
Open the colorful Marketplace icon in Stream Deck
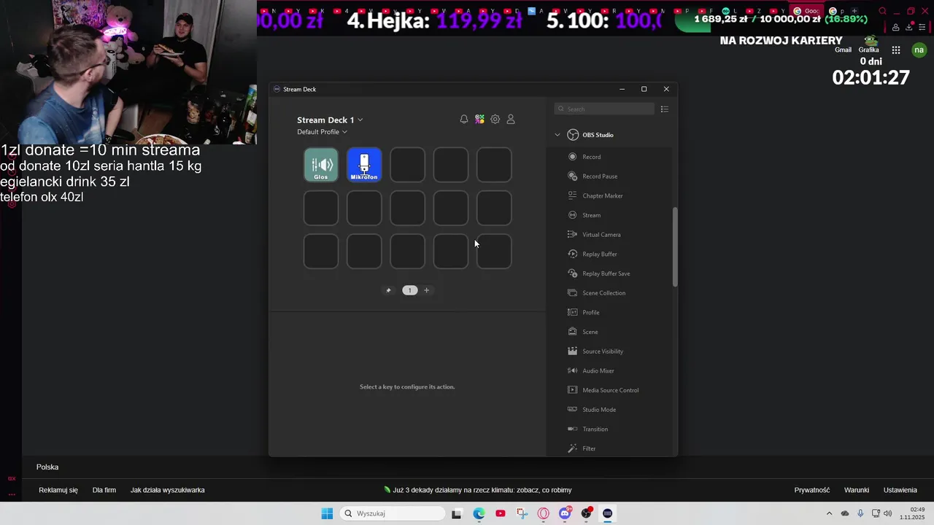(x=479, y=120)
